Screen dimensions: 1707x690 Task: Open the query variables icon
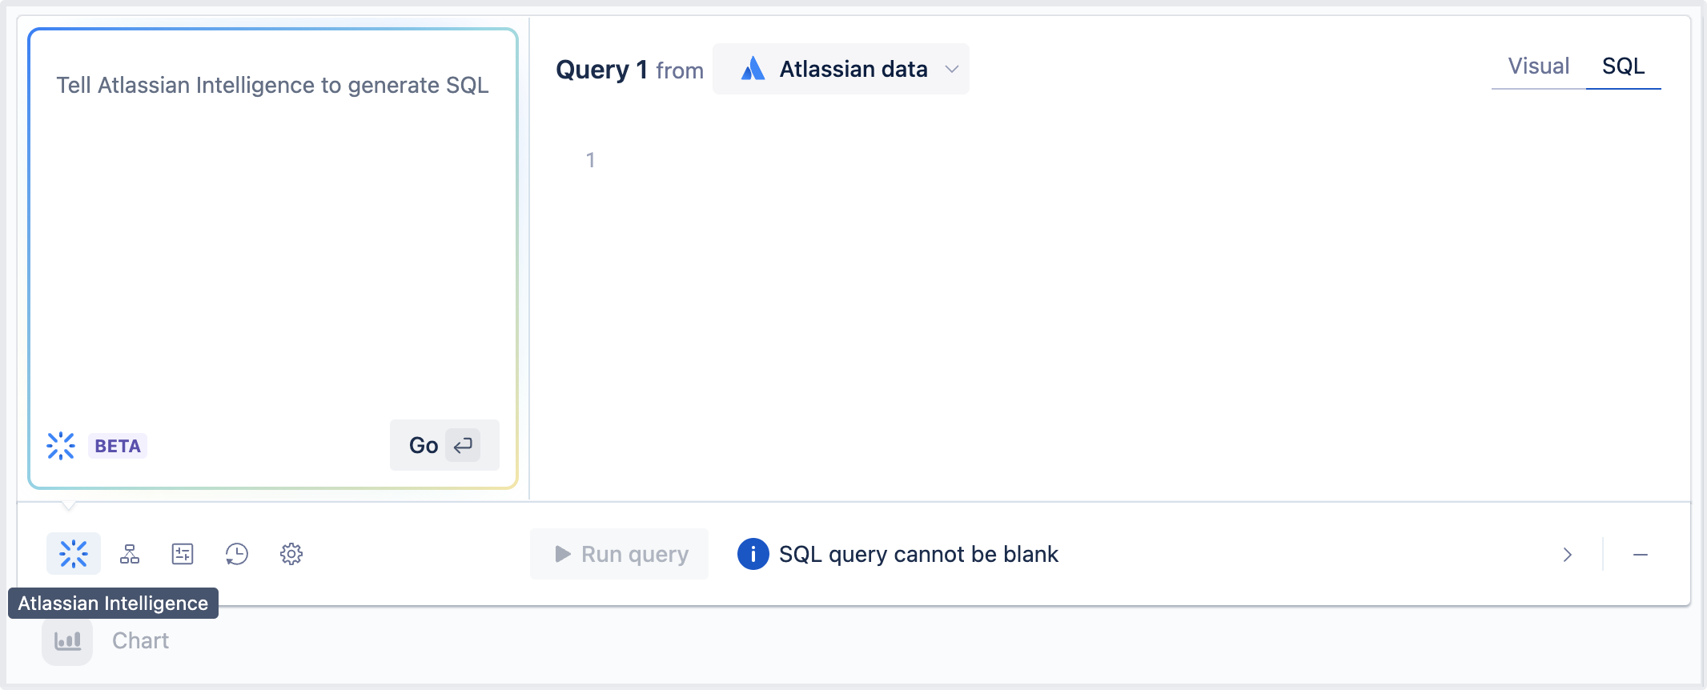tap(183, 554)
